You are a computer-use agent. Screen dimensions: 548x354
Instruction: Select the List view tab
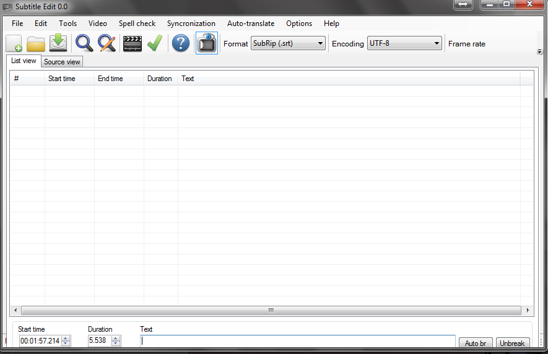24,61
